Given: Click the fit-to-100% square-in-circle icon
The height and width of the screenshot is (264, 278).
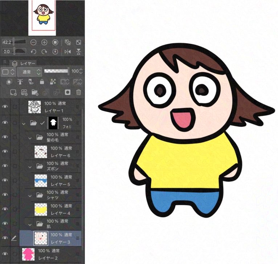Looking at the screenshot, I should (55, 42).
